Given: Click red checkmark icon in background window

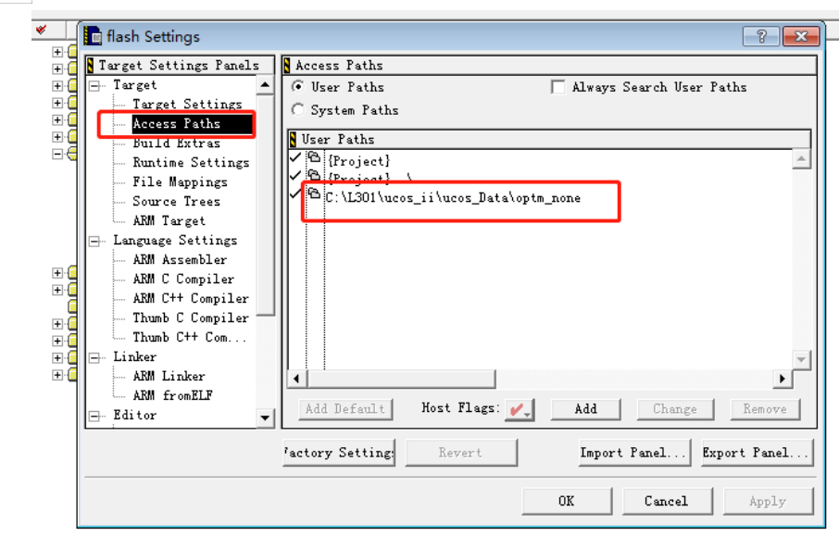Looking at the screenshot, I should [41, 30].
